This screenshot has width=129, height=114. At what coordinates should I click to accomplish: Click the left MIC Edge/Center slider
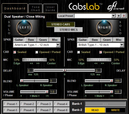[34, 60]
